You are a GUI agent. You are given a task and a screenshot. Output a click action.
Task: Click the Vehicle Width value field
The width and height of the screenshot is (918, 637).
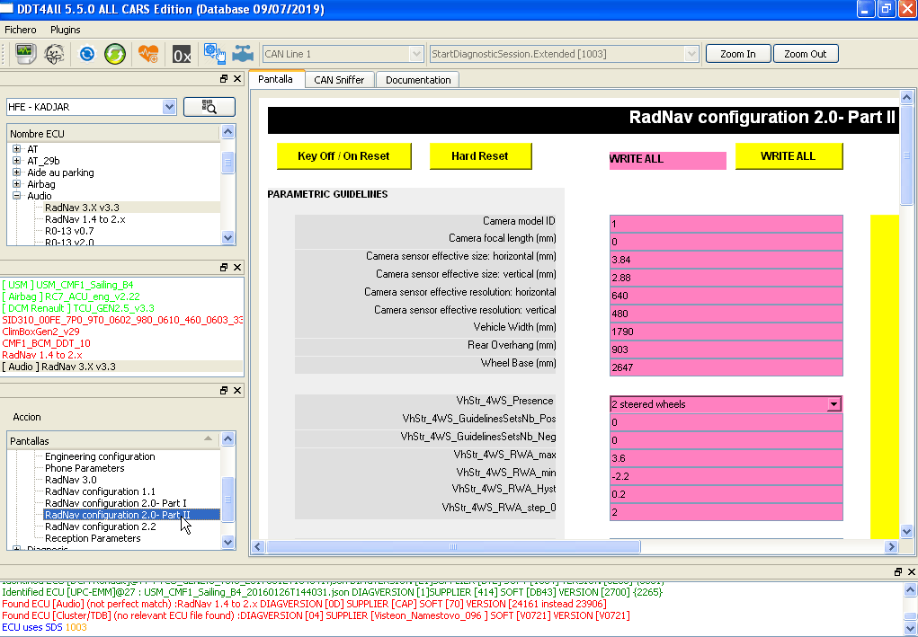[726, 332]
